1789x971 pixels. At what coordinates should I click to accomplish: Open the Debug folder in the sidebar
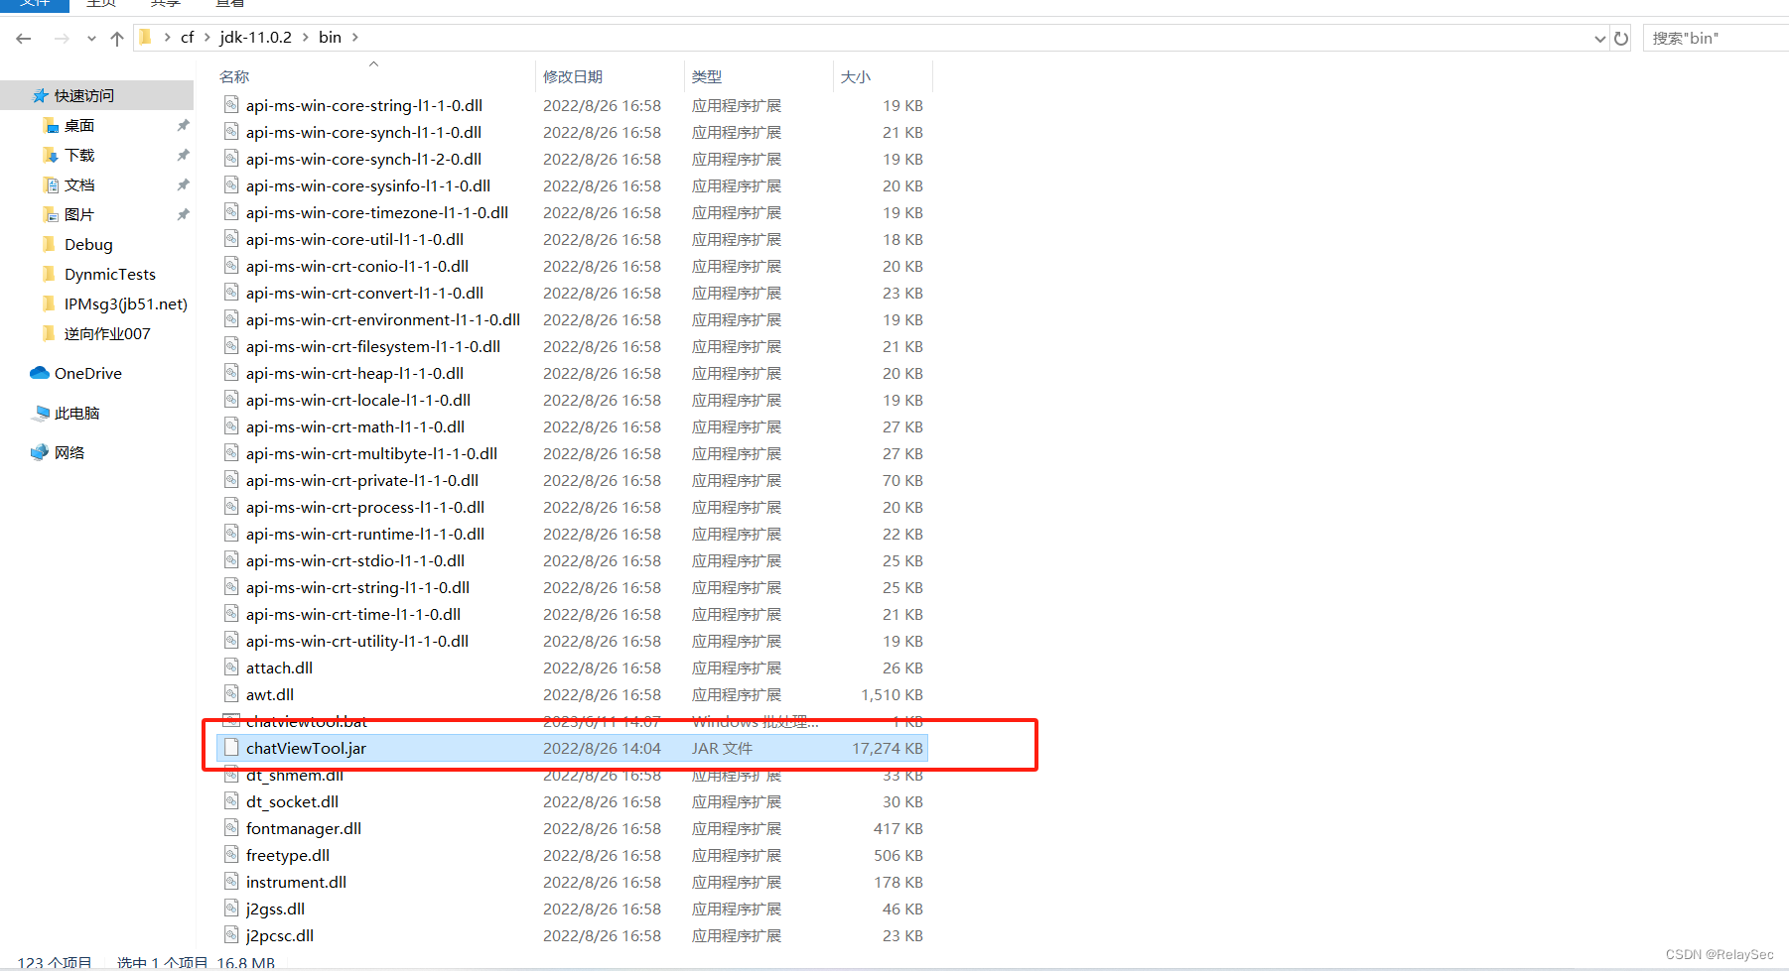(x=88, y=244)
